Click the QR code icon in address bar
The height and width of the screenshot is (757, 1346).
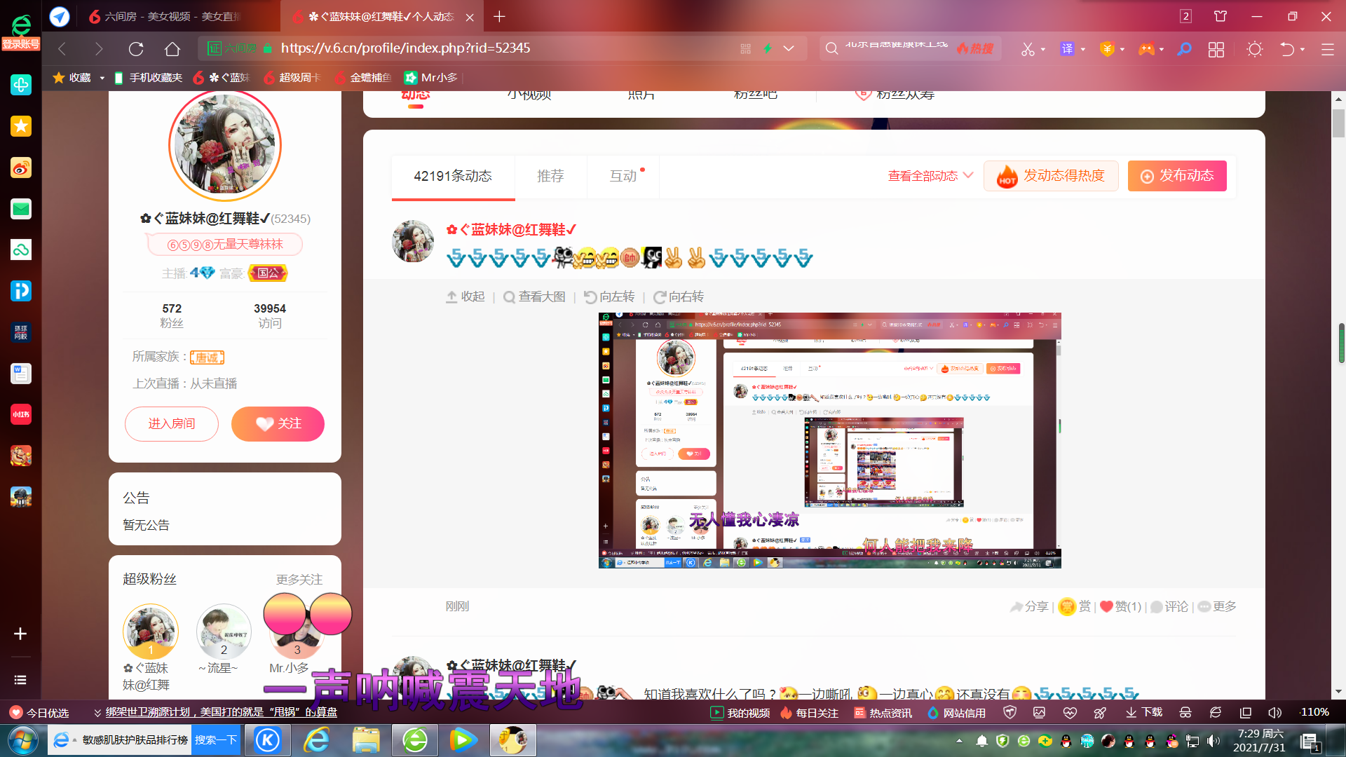pos(745,48)
